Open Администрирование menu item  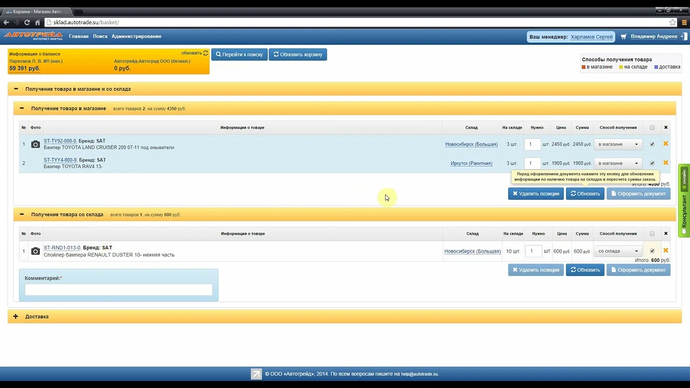(x=136, y=37)
